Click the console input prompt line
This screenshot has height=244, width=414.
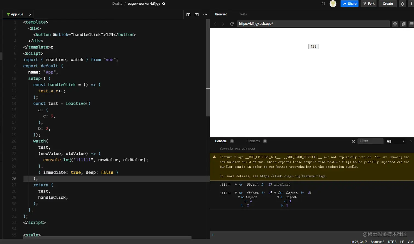coord(312,235)
